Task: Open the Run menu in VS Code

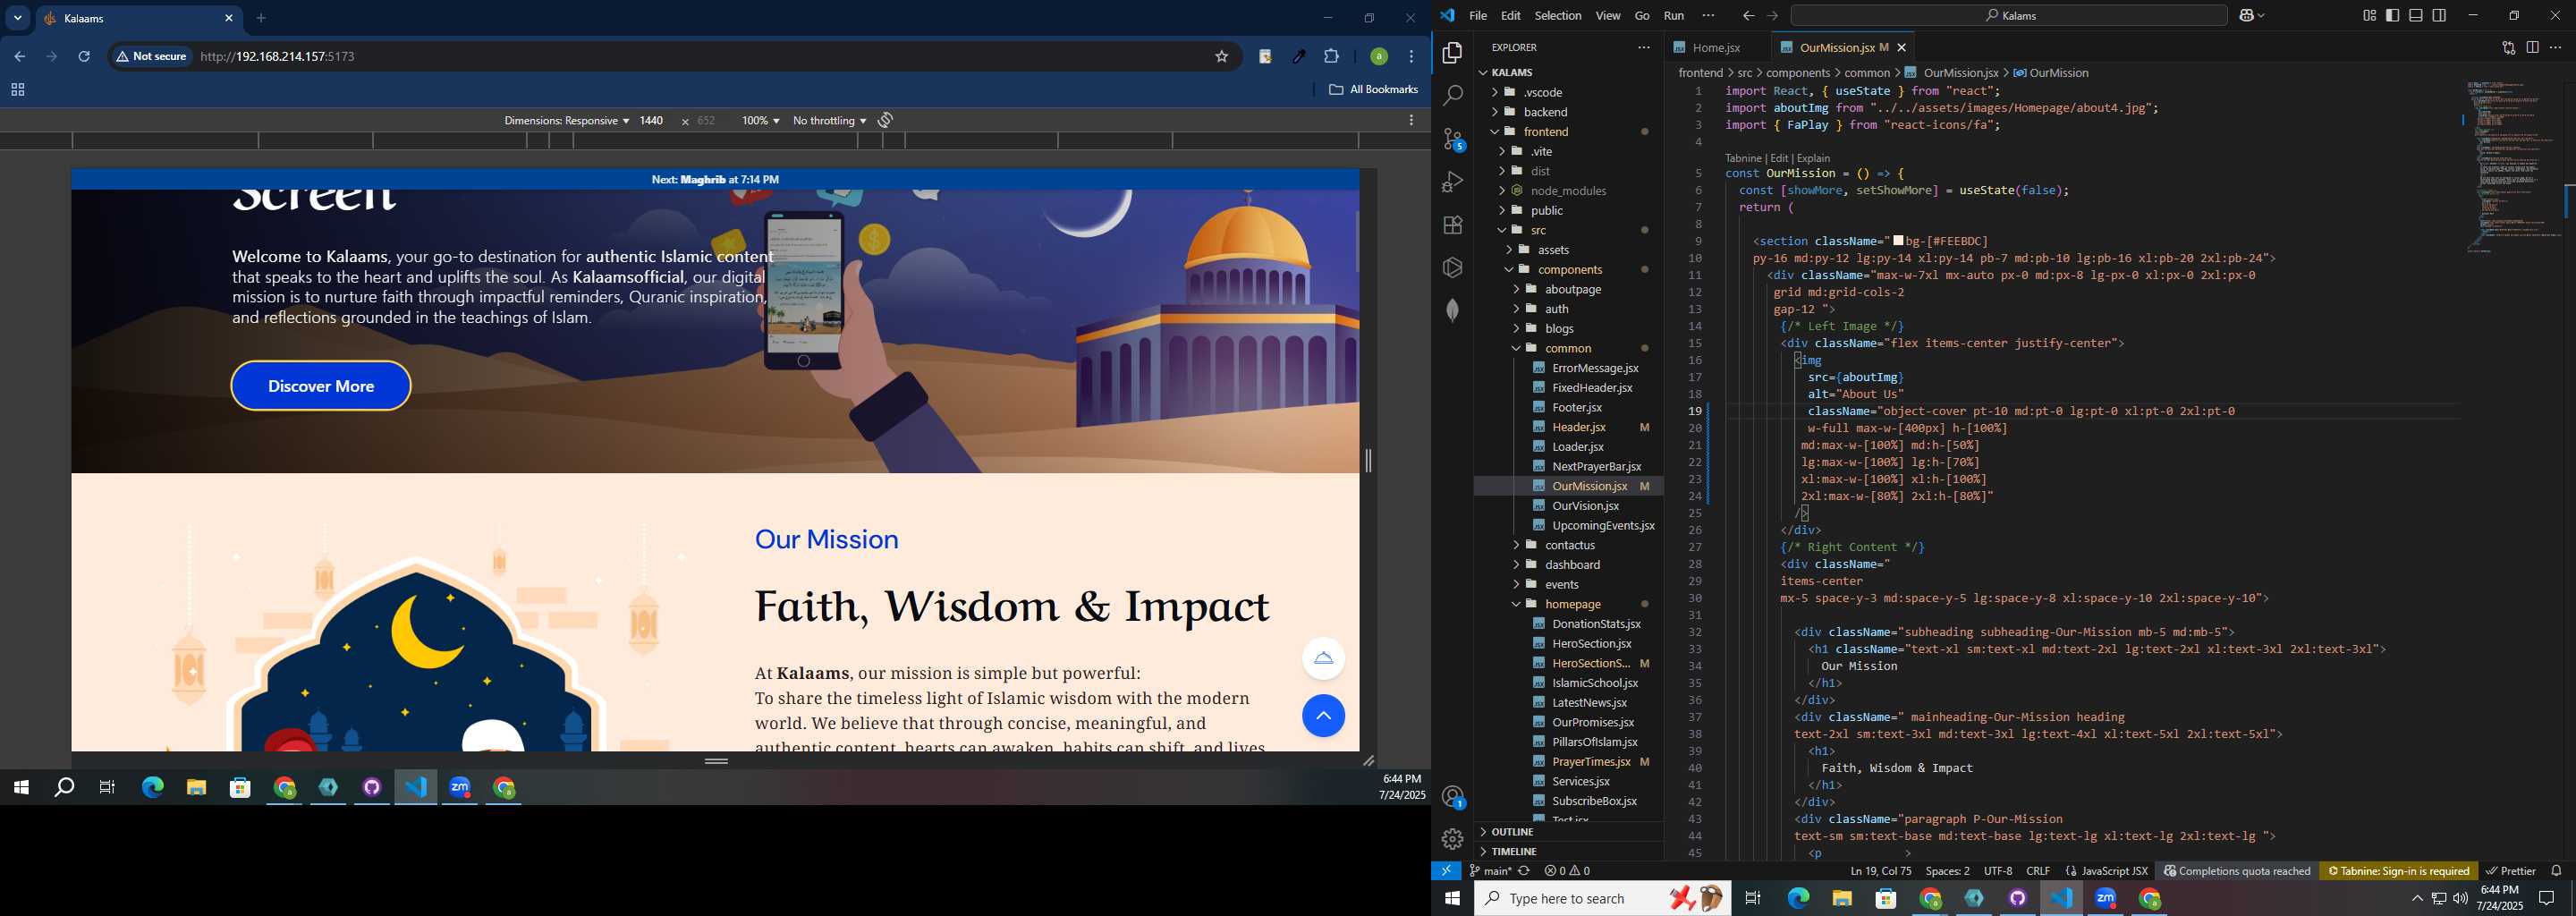Action: tap(1673, 16)
